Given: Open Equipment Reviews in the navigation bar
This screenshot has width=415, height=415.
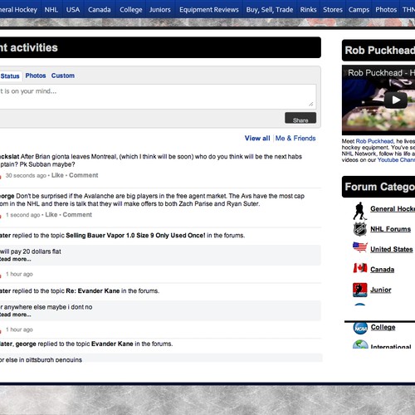Looking at the screenshot, I should [209, 10].
